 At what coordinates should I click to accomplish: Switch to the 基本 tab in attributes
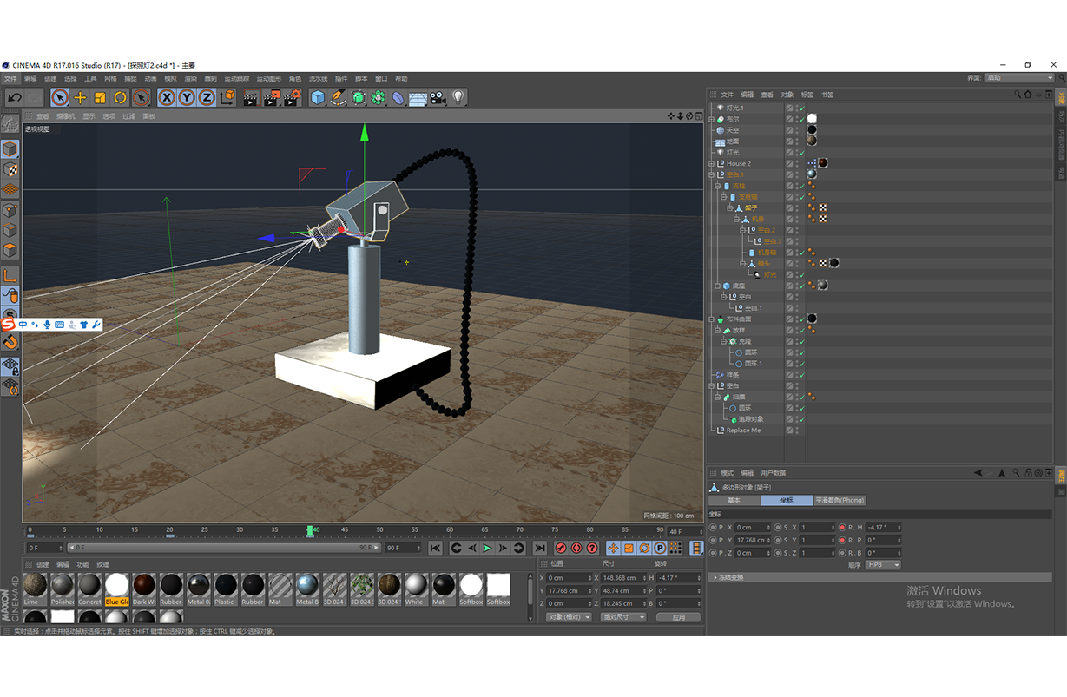click(734, 501)
